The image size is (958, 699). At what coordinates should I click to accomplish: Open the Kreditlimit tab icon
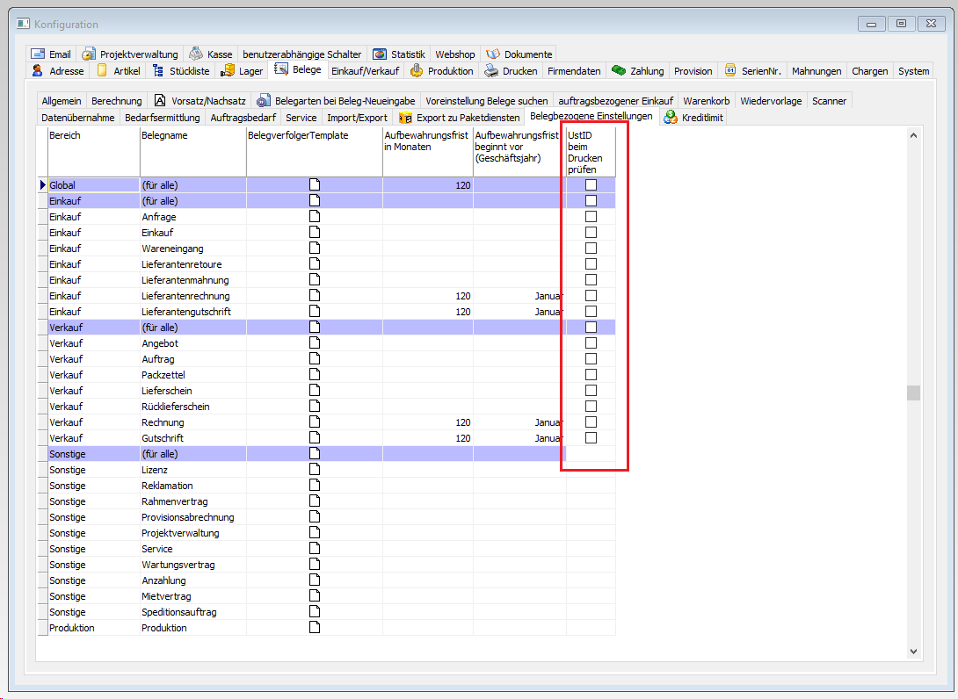click(x=671, y=118)
